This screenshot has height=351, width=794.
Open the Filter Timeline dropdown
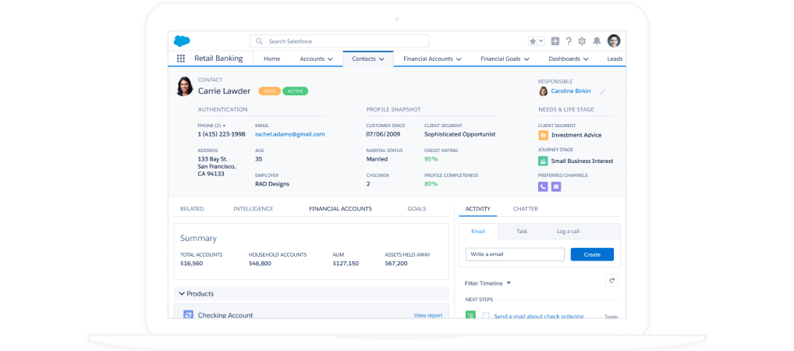[x=487, y=283]
